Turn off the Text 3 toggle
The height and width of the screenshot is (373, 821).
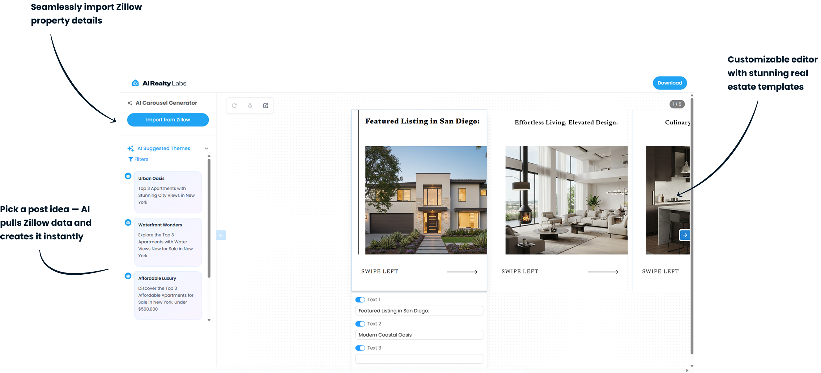tap(360, 348)
